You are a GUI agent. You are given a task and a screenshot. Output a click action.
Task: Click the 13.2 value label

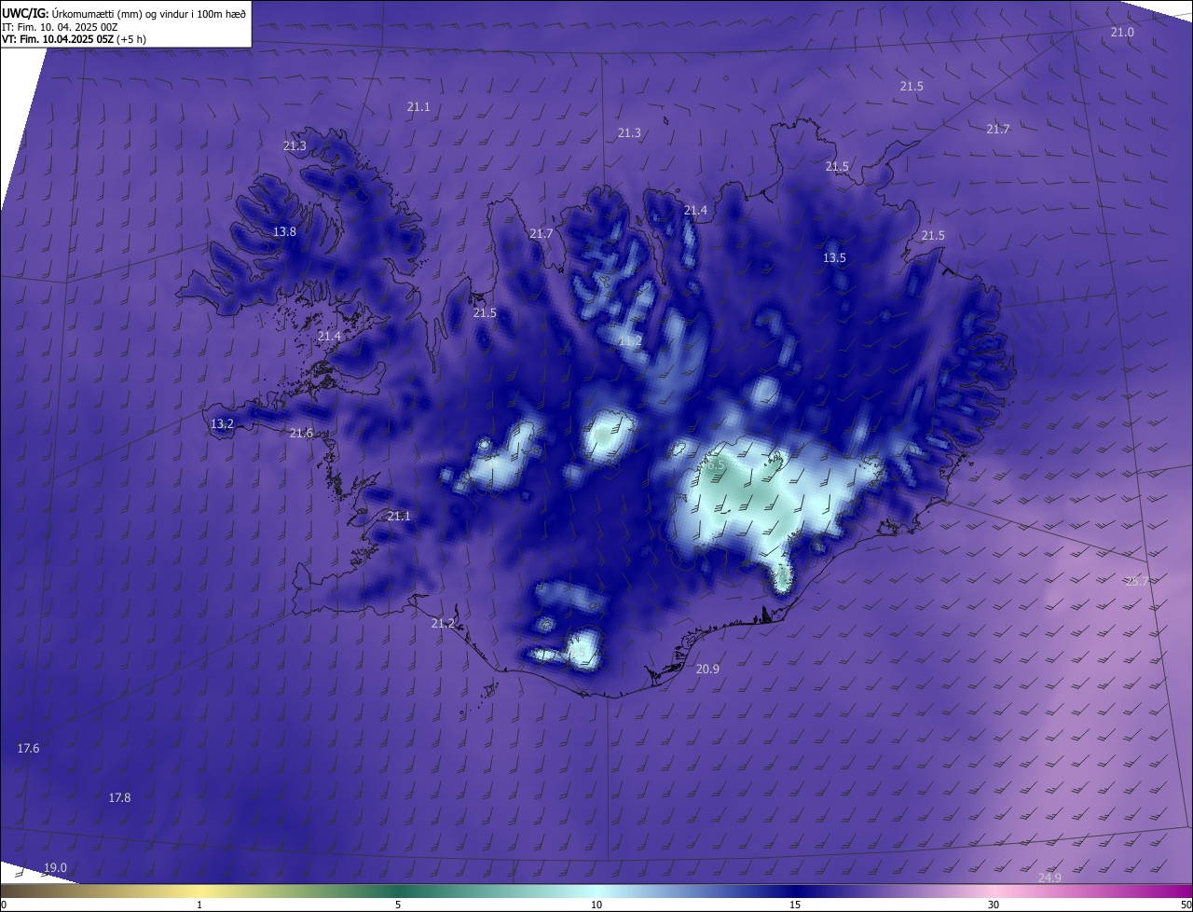222,424
